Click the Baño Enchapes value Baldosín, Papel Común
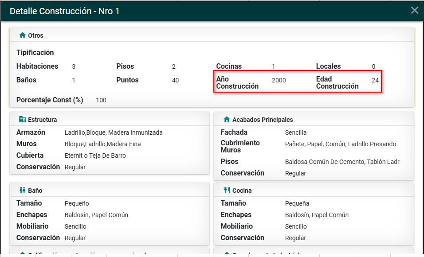The width and height of the screenshot is (424, 257). coord(96,215)
